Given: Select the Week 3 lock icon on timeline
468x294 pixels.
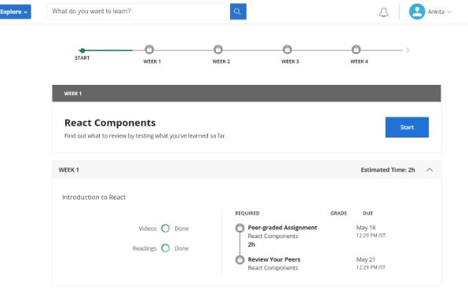Looking at the screenshot, I should click(x=287, y=50).
